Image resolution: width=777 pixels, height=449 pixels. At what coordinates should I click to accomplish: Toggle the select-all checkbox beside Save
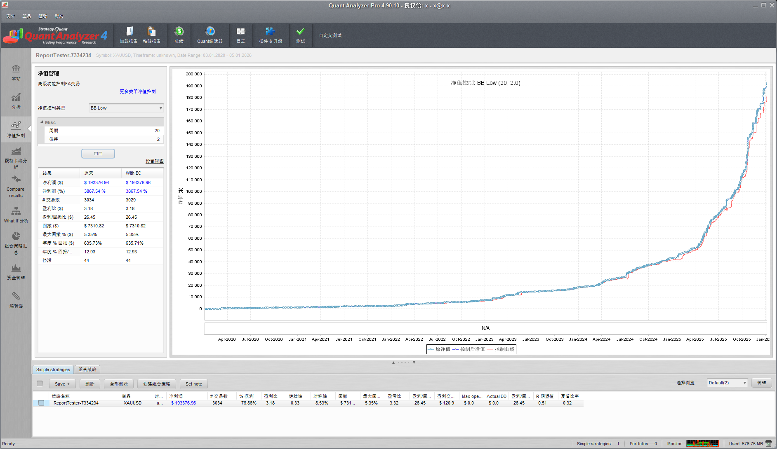(40, 384)
